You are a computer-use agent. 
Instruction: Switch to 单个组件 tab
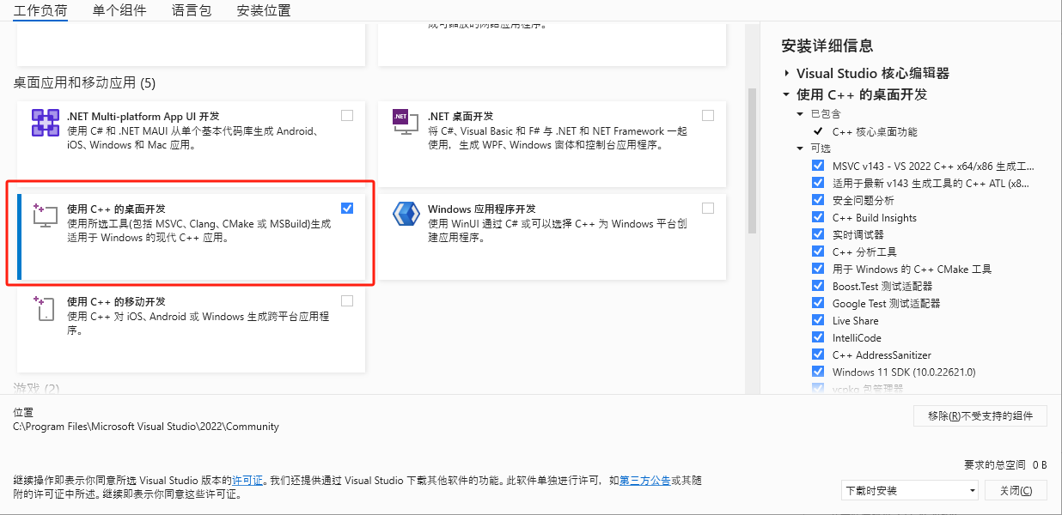(119, 10)
